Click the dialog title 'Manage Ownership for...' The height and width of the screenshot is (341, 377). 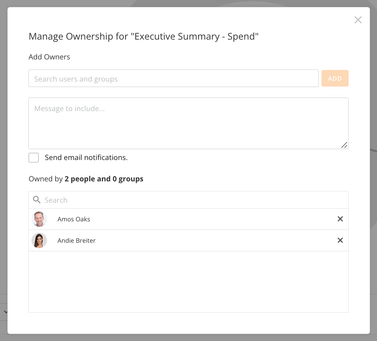pyautogui.click(x=144, y=37)
